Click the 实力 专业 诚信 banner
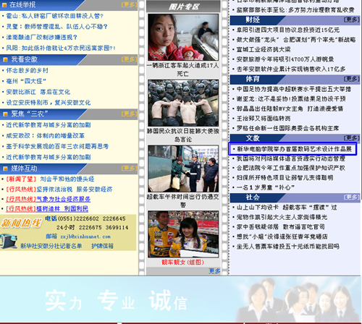 click(x=180, y=299)
